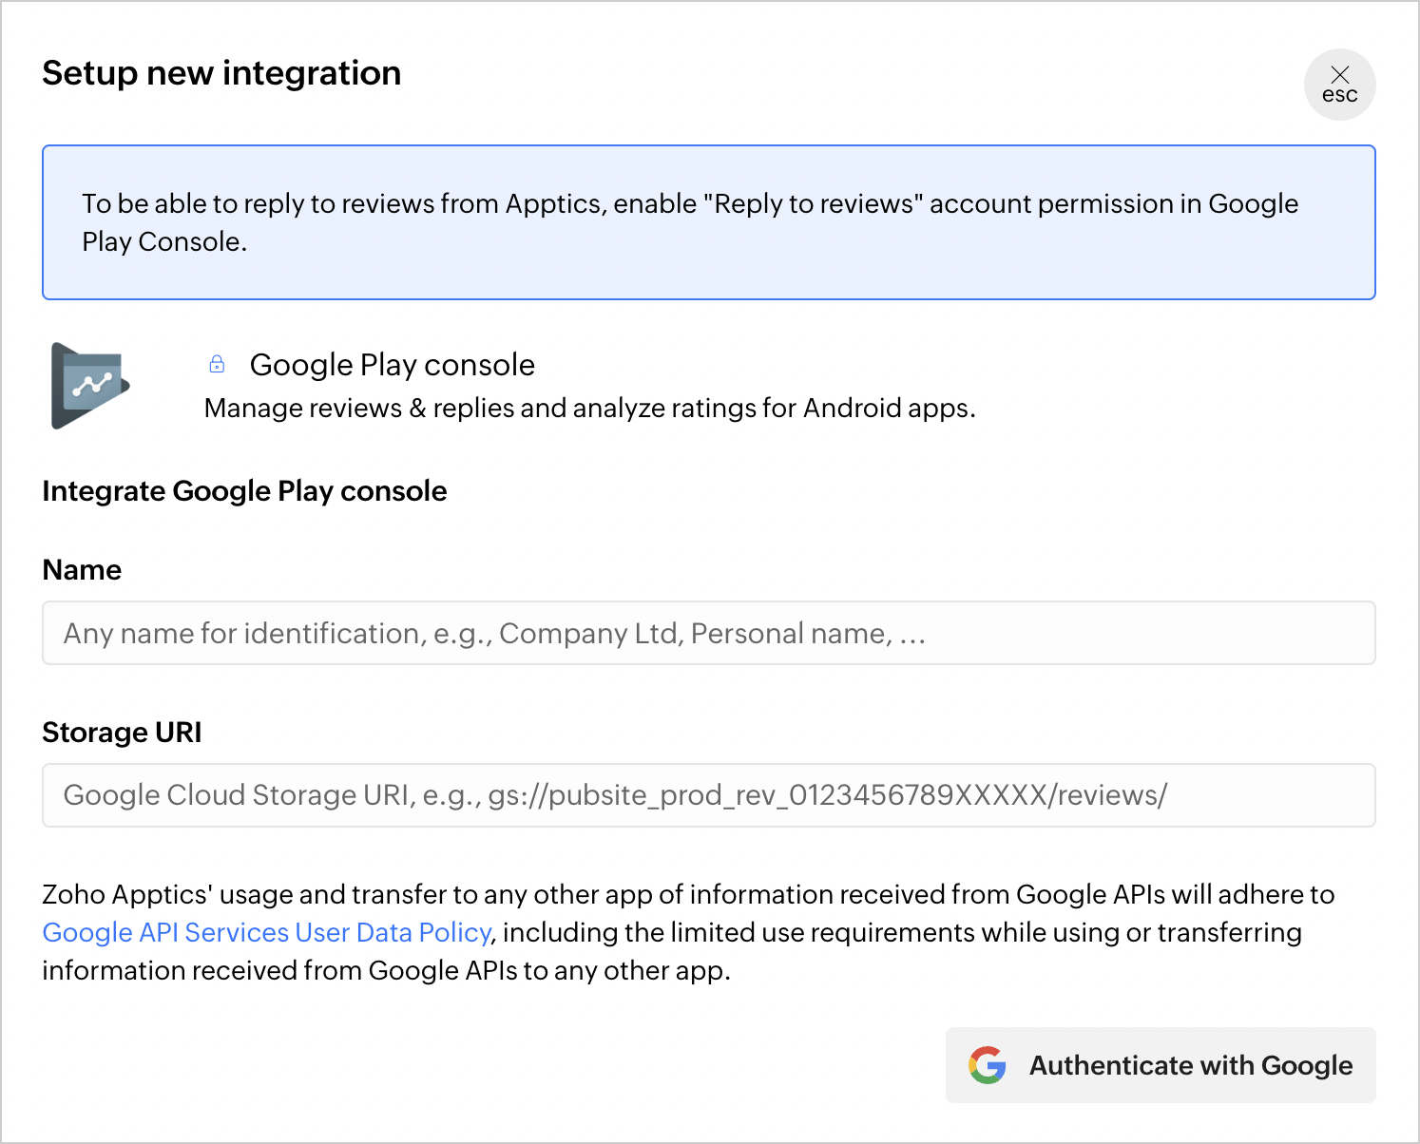Focus the Storage URI input field

point(708,795)
